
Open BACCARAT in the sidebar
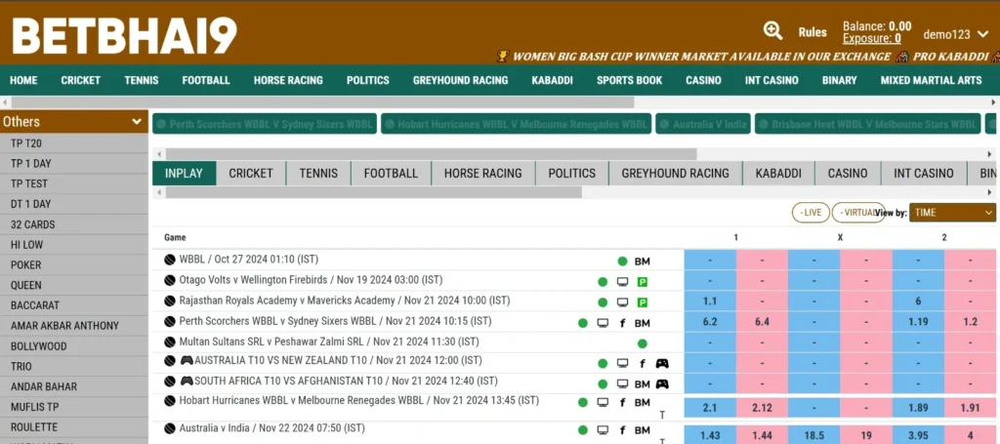click(x=74, y=305)
